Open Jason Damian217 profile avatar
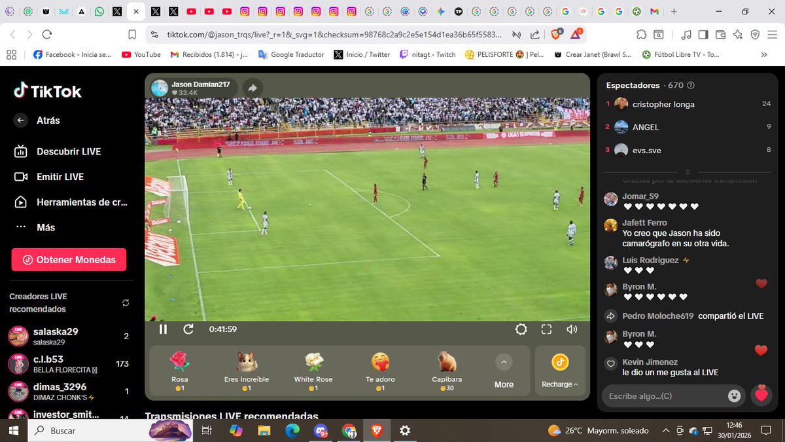The width and height of the screenshot is (785, 442). [x=160, y=88]
